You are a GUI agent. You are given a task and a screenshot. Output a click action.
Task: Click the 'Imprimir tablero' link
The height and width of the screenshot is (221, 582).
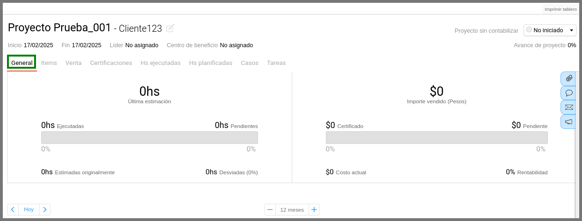560,9
